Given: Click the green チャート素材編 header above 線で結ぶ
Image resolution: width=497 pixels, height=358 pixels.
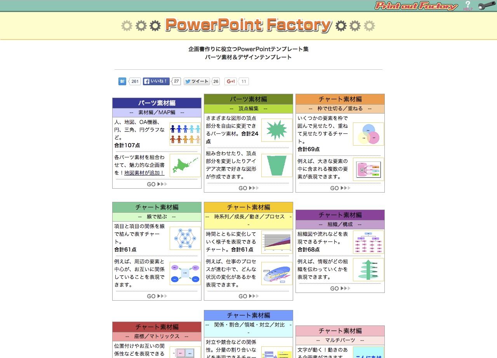Looking at the screenshot, I should [157, 207].
